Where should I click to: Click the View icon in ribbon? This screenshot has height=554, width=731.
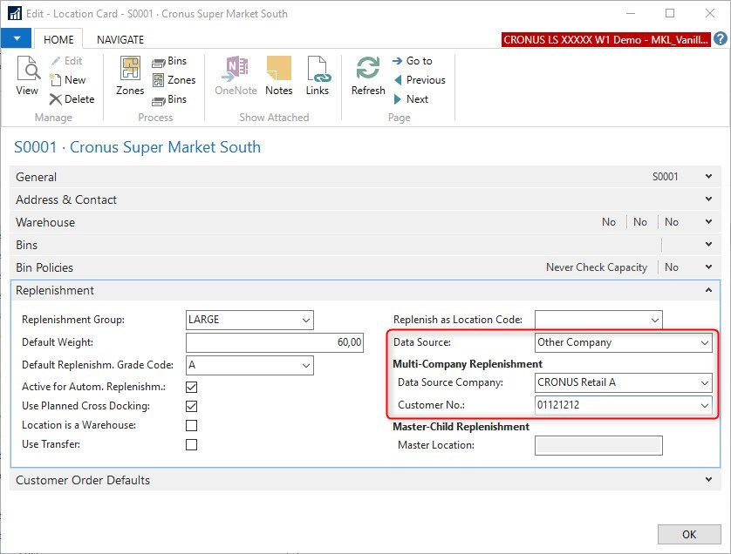(x=27, y=76)
